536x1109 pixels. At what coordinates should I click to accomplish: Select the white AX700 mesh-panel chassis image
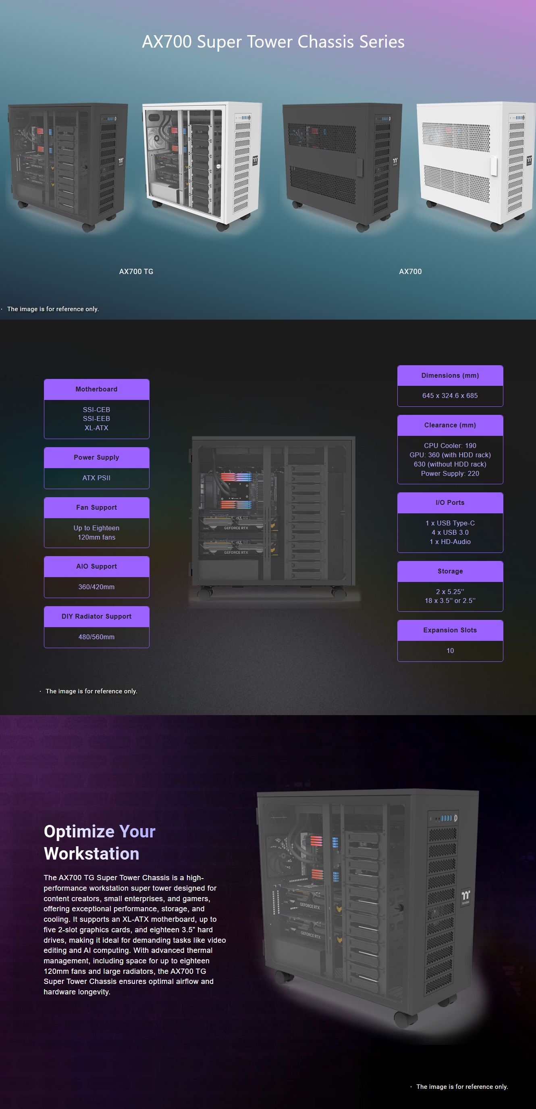click(x=476, y=166)
